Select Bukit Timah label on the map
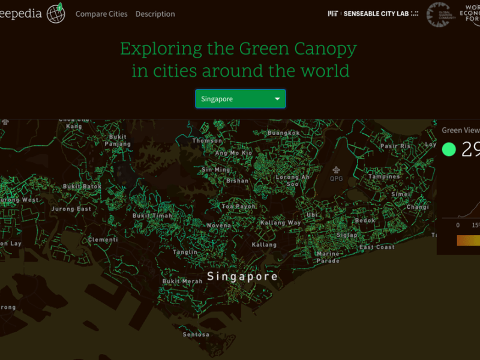The image size is (480, 360). pos(152,215)
